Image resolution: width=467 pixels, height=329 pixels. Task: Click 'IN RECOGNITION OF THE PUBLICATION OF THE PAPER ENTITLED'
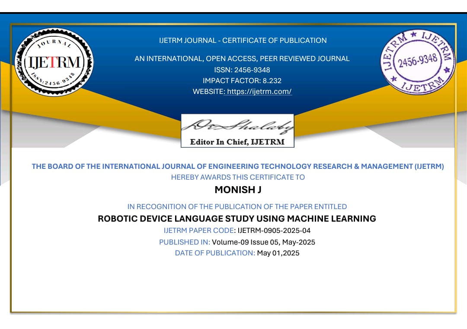point(237,206)
